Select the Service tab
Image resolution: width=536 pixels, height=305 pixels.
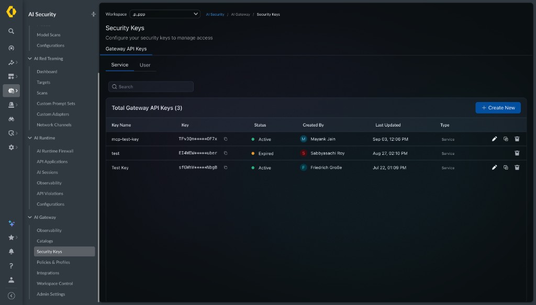coord(120,64)
